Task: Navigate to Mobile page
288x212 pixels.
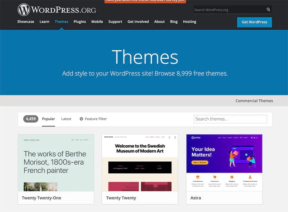Action: (97, 22)
